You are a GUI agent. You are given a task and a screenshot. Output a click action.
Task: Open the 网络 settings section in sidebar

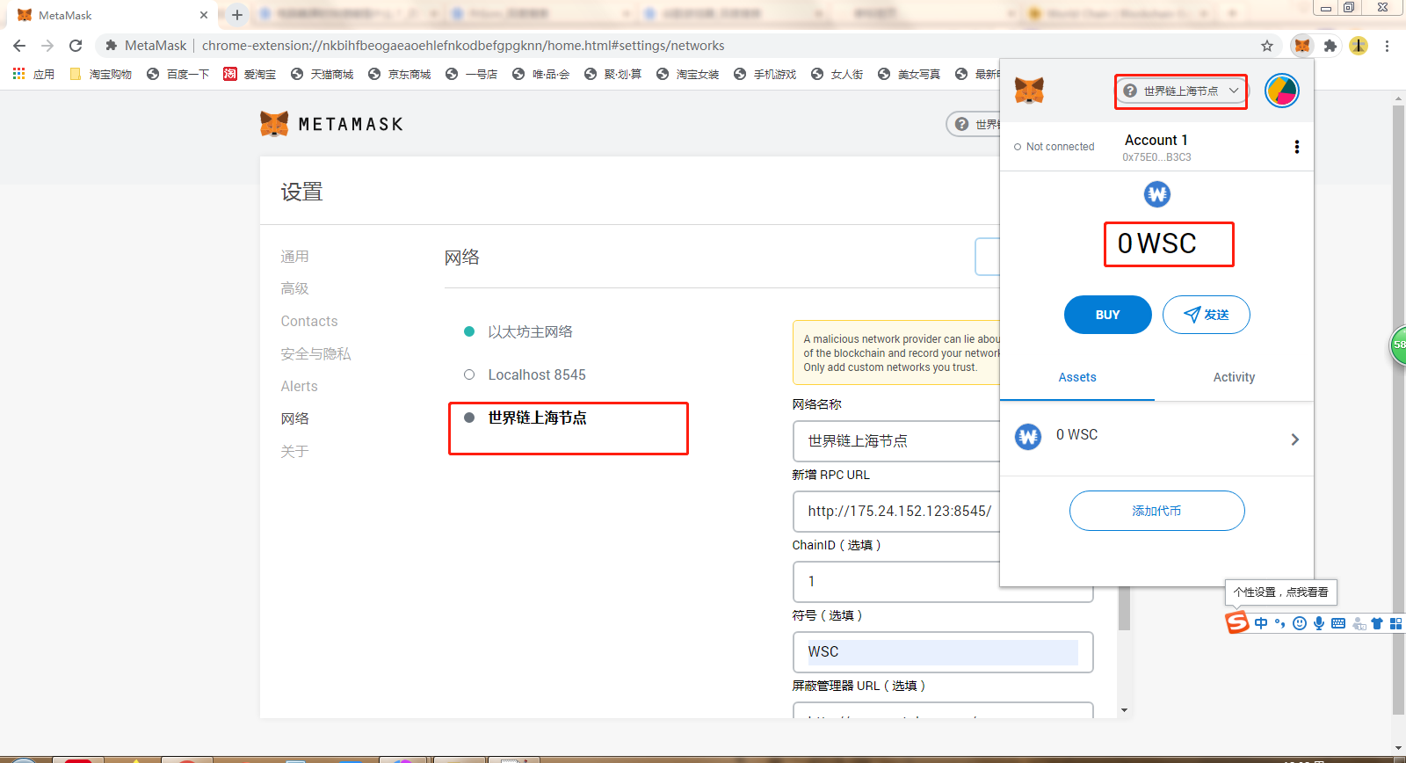pos(294,418)
